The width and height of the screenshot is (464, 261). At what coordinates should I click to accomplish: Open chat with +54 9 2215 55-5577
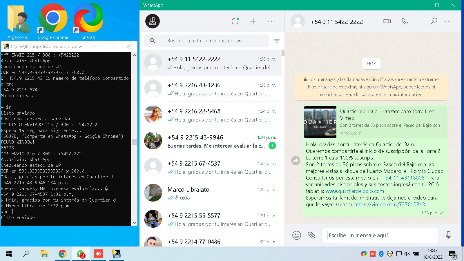[211, 219]
